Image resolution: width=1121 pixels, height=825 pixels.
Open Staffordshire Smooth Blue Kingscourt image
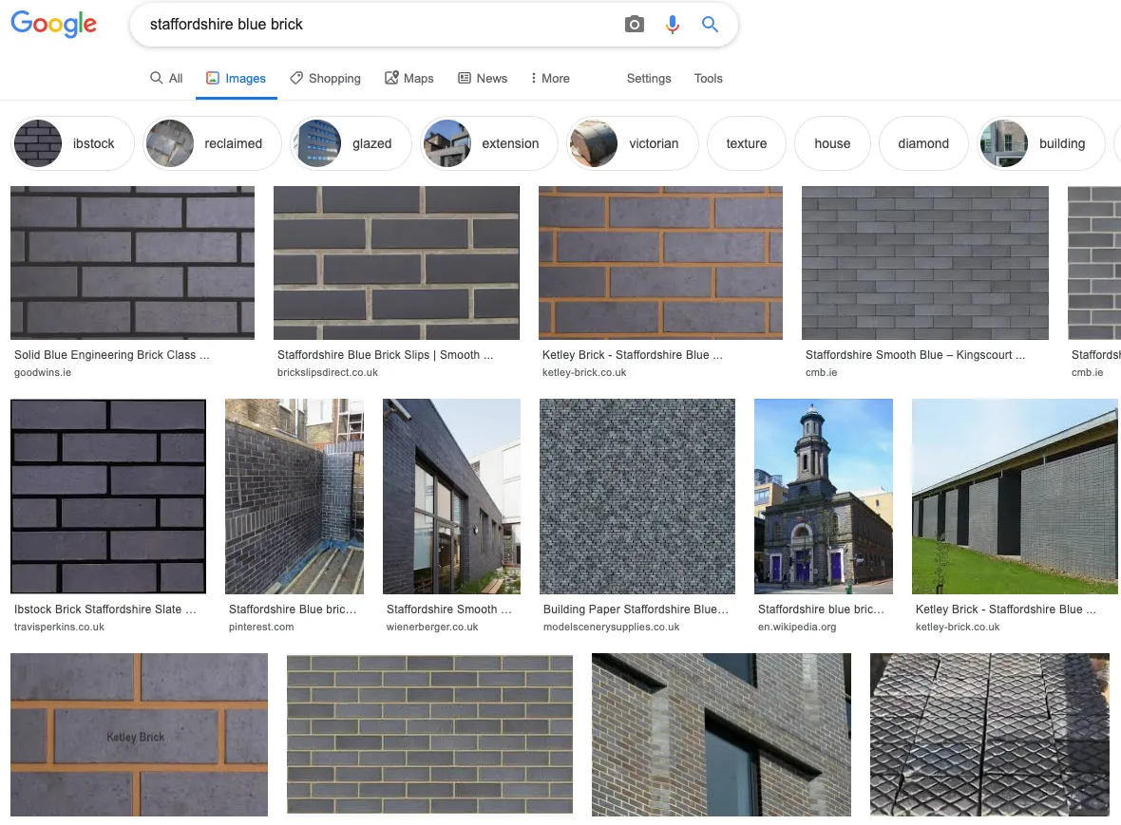click(925, 263)
